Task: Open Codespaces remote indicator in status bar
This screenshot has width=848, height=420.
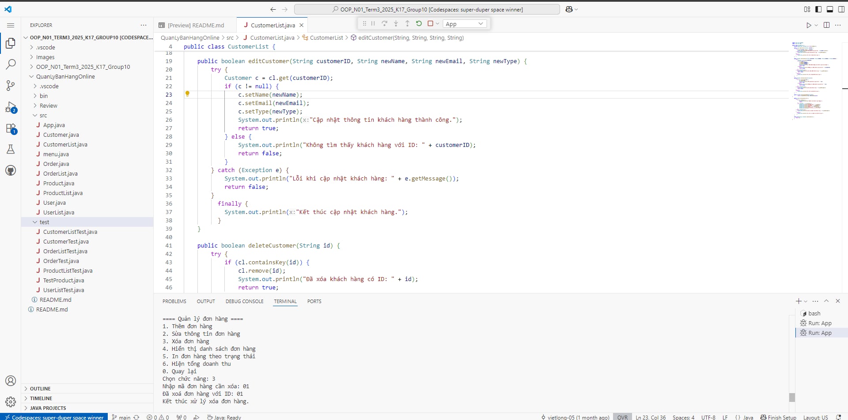Action: click(x=54, y=417)
